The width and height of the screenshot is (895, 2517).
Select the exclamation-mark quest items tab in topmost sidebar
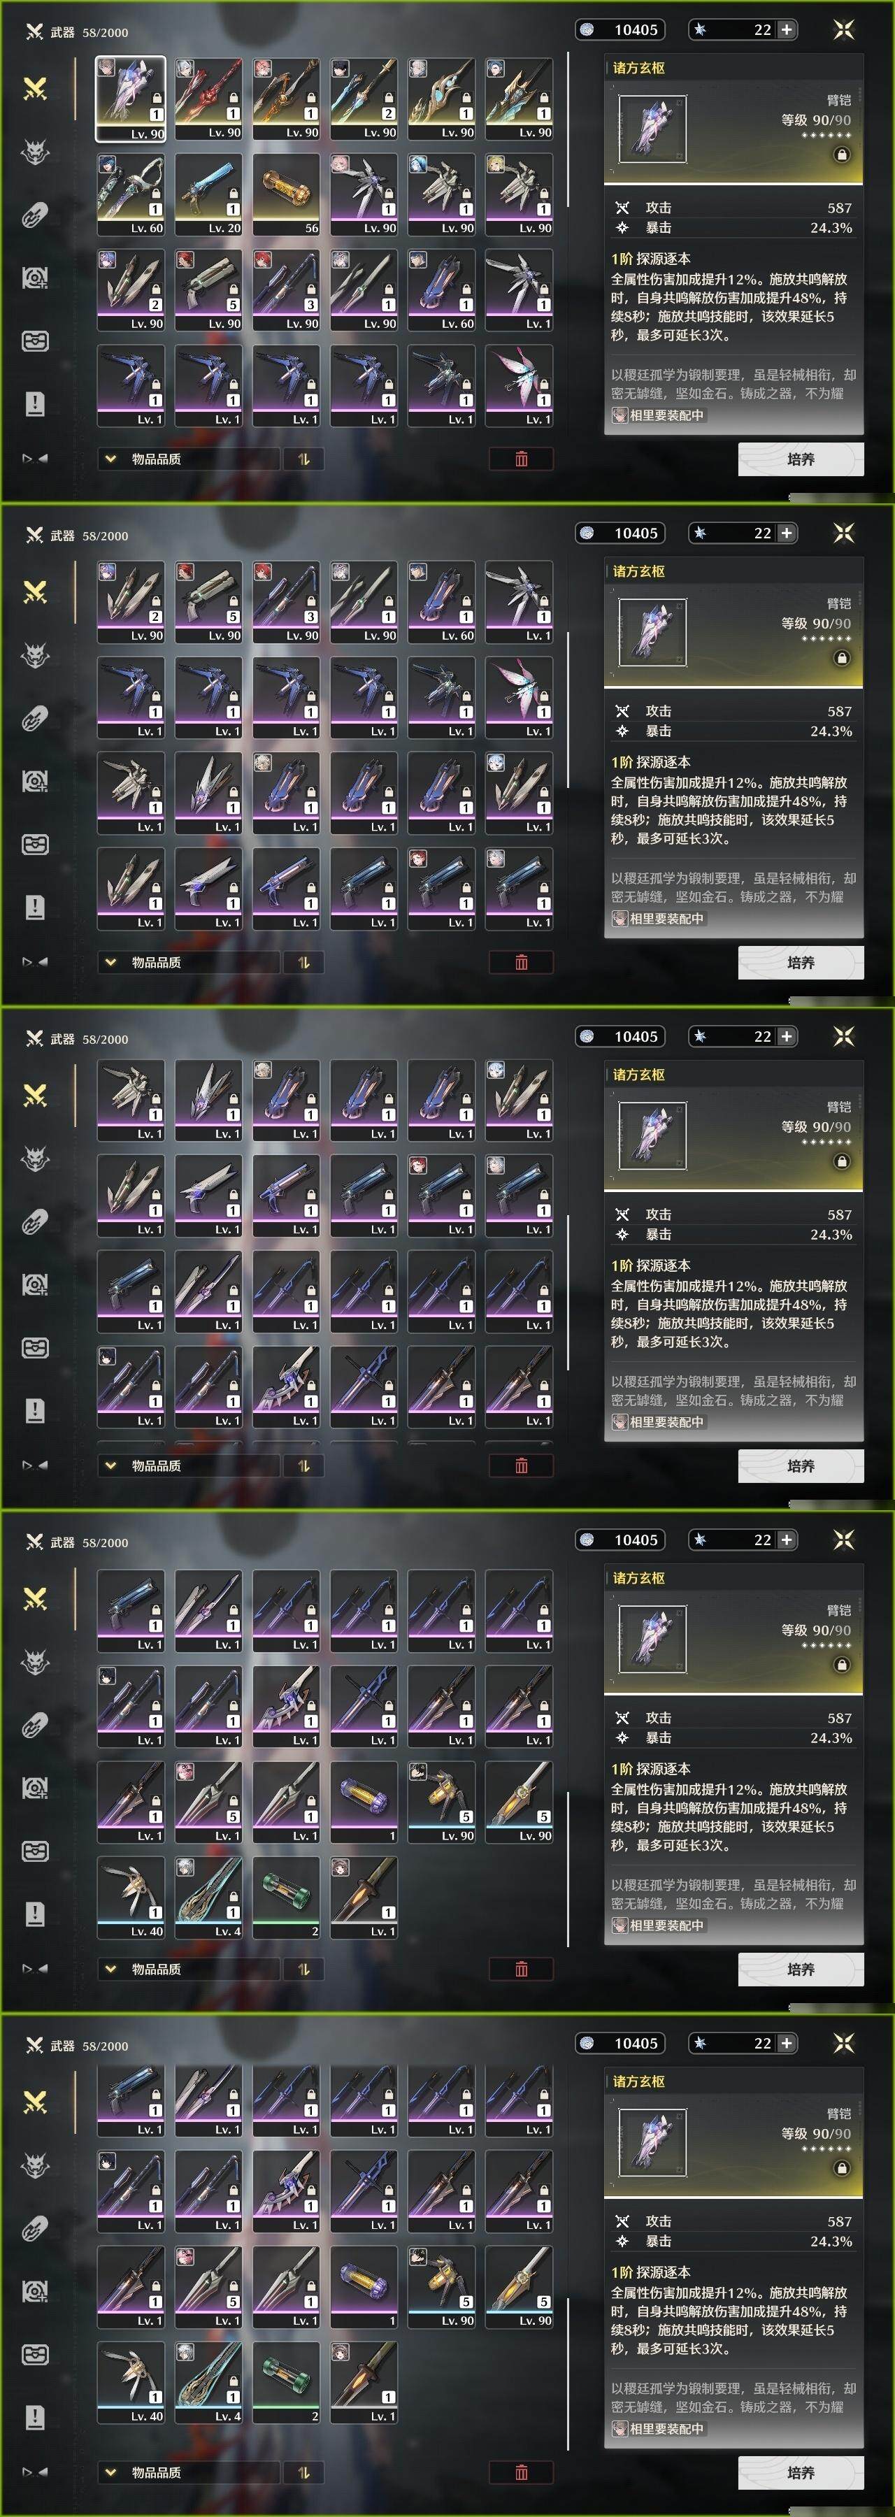tap(35, 403)
